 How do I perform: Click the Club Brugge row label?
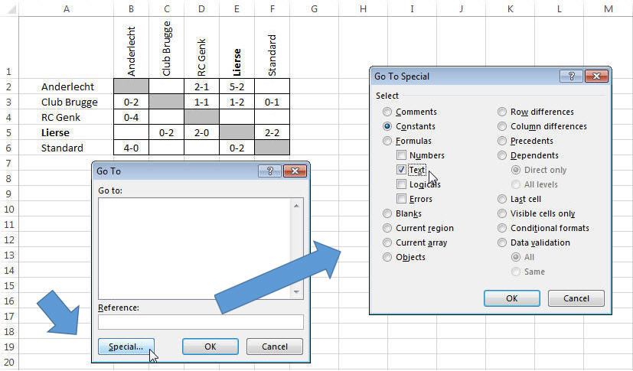70,102
